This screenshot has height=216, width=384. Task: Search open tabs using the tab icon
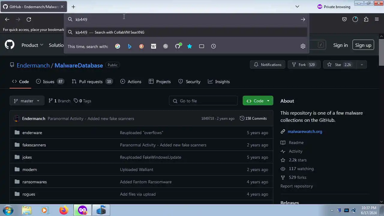click(202, 46)
